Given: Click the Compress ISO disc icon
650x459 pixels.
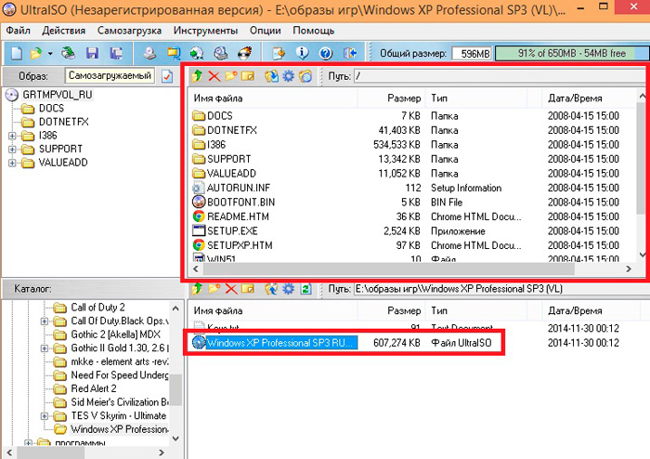Looking at the screenshot, I should (x=197, y=53).
